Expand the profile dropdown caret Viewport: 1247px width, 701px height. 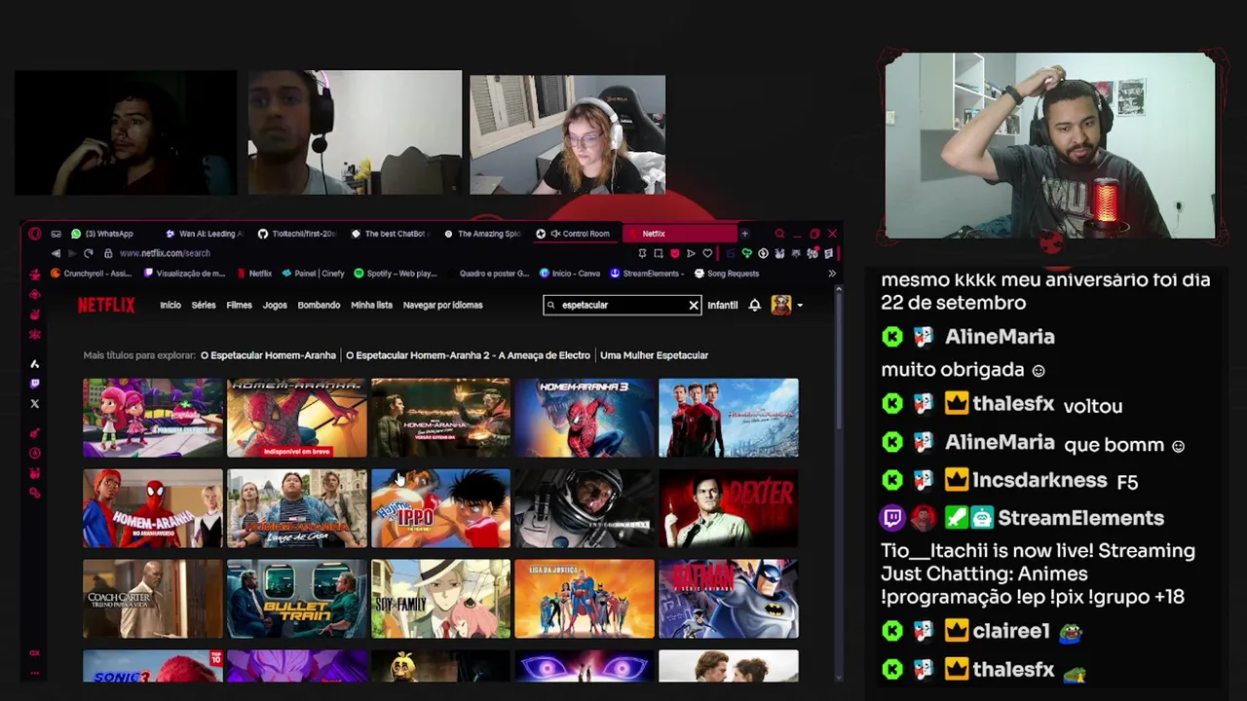[x=800, y=306]
